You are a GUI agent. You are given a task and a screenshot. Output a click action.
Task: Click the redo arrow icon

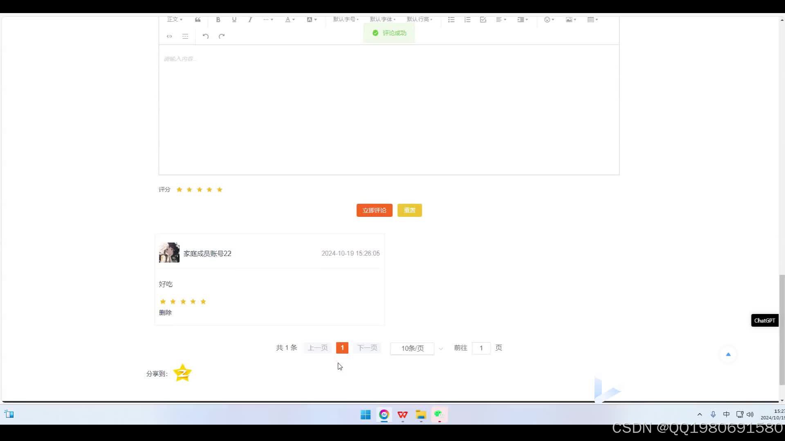click(222, 36)
